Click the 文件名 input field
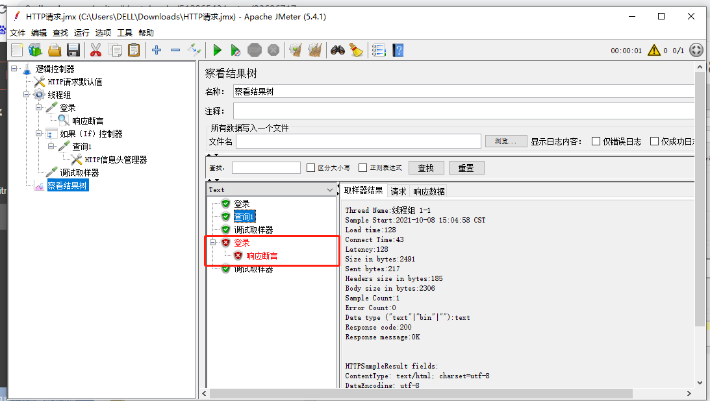This screenshot has width=710, height=401. coord(358,141)
